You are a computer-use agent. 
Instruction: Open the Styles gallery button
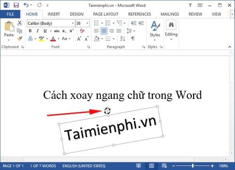click(x=155, y=31)
